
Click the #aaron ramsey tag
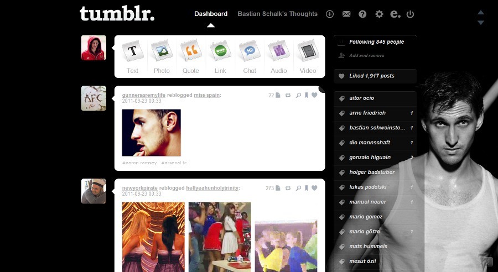click(139, 163)
